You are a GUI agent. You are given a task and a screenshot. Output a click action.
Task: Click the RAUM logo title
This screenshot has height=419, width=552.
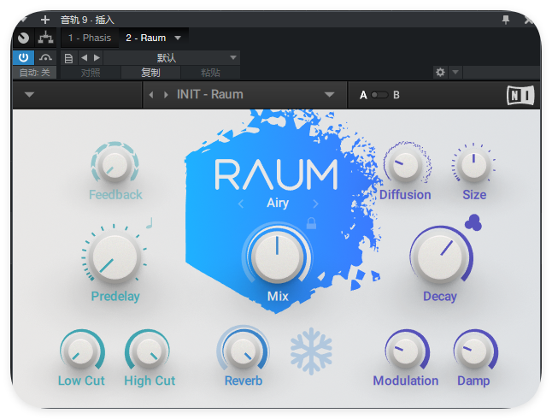[x=276, y=174]
